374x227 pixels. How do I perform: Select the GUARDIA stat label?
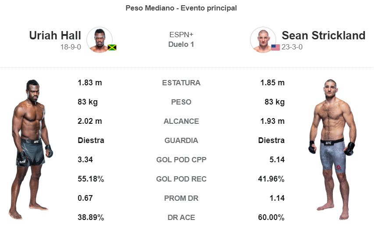(181, 141)
